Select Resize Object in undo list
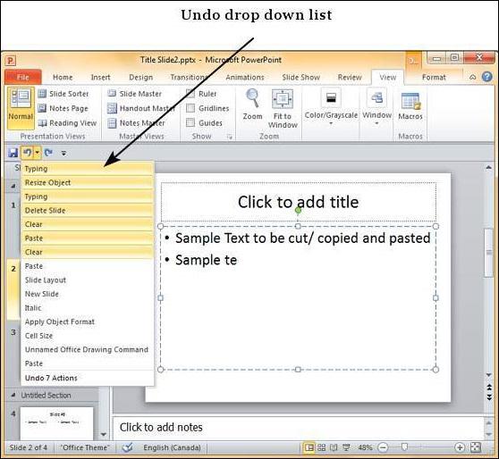This screenshot has width=499, height=459. (88, 183)
